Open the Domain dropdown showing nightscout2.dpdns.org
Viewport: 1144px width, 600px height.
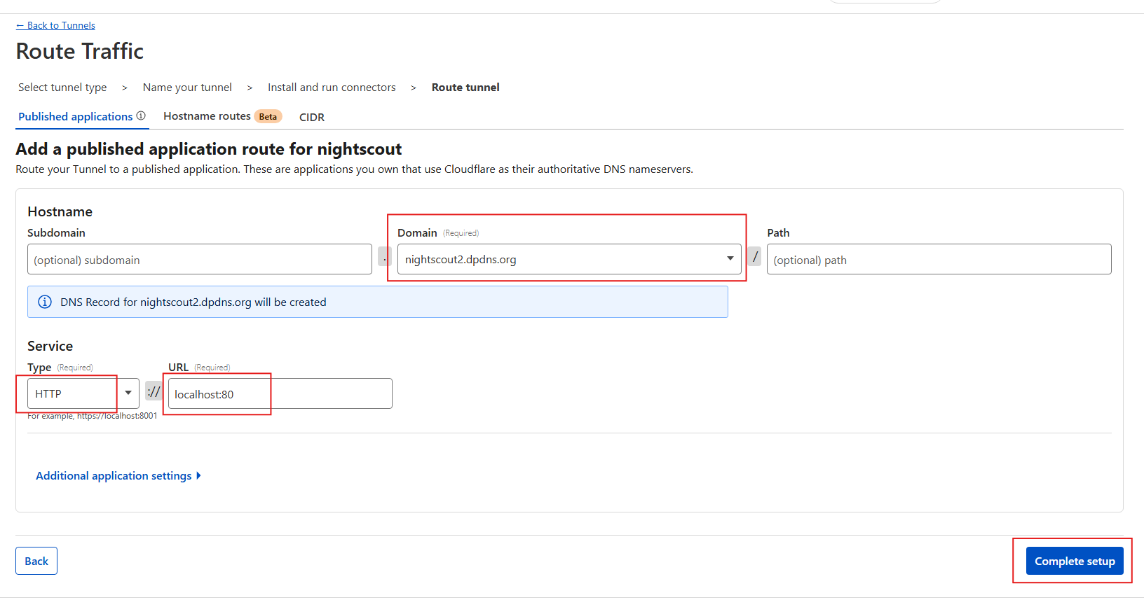click(x=568, y=259)
